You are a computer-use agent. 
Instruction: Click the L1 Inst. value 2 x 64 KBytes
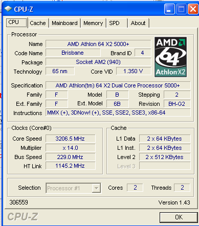point(165,148)
